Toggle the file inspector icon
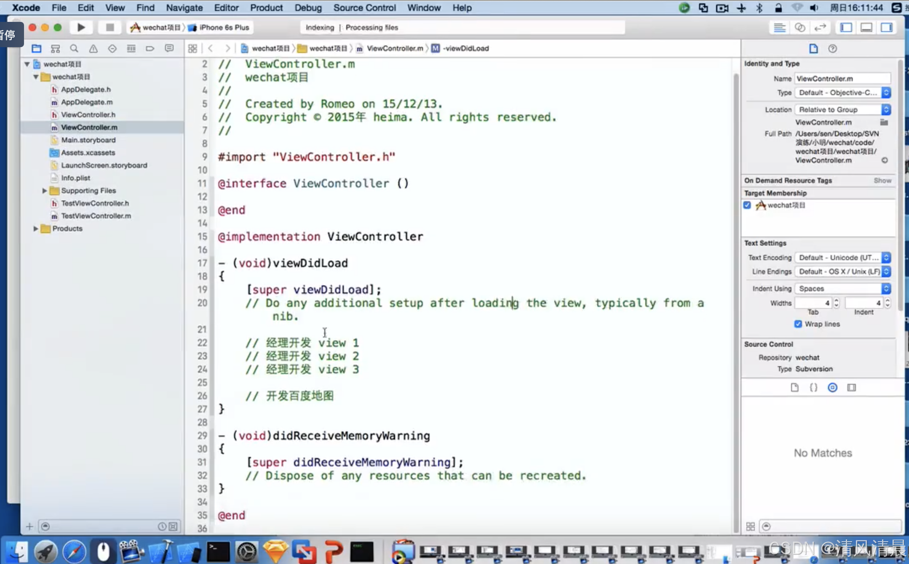The image size is (909, 564). click(x=813, y=48)
